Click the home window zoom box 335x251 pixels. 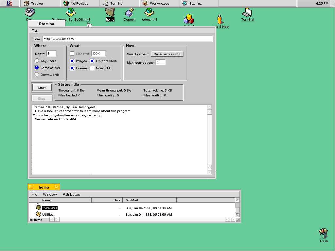(57, 187)
